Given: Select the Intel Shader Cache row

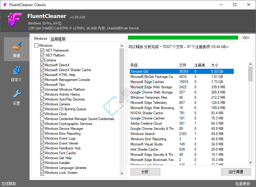Looking at the screenshot, I should pos(182,149).
